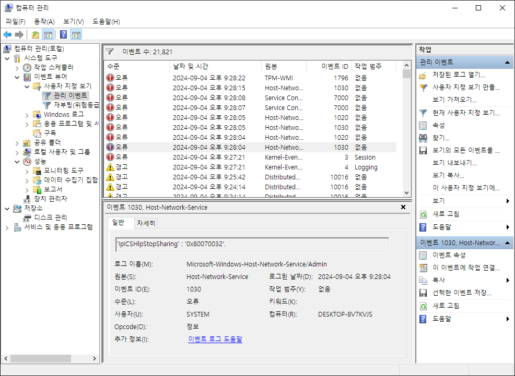
Task: Click the 작업 스케줄러 clock icon in tree
Action: [x=27, y=67]
